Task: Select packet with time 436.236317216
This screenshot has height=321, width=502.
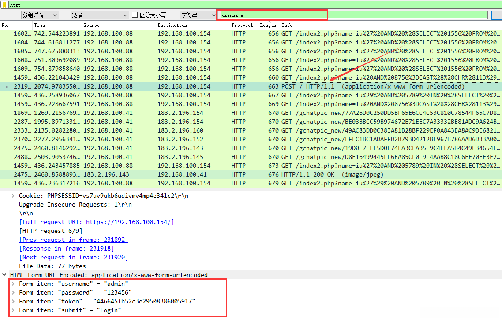Action: click(x=251, y=183)
